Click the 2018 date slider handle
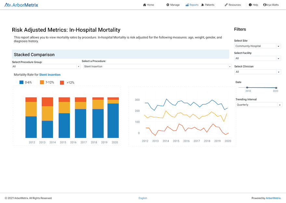Image resolution: width=286 pixels, height=203 pixels. click(x=247, y=88)
